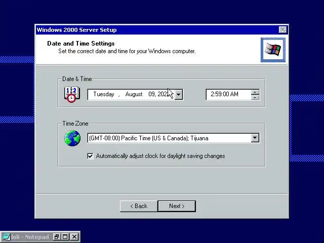Click the calendar clock icon in Date & Time
Screen dimensions: 324x243
pos(72,95)
